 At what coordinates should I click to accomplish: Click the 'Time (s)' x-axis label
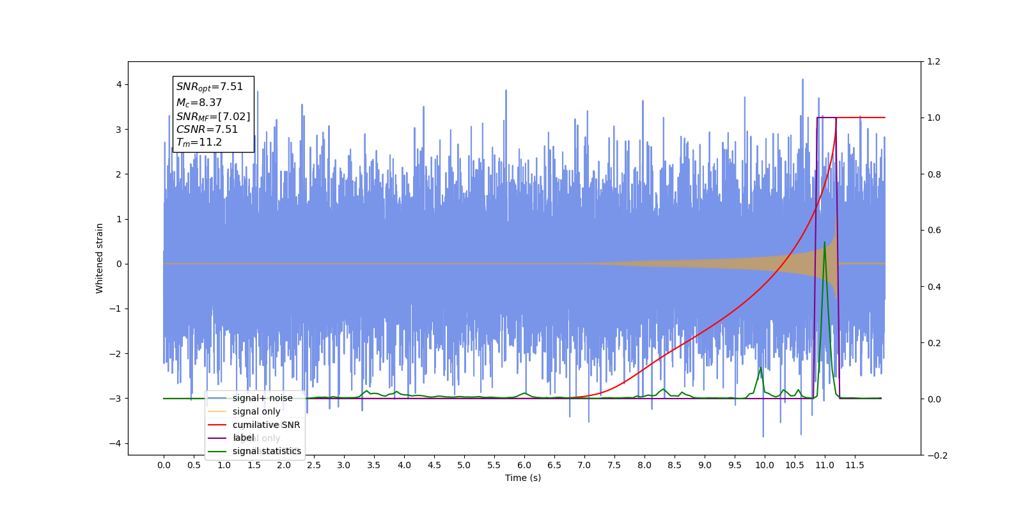[523, 478]
